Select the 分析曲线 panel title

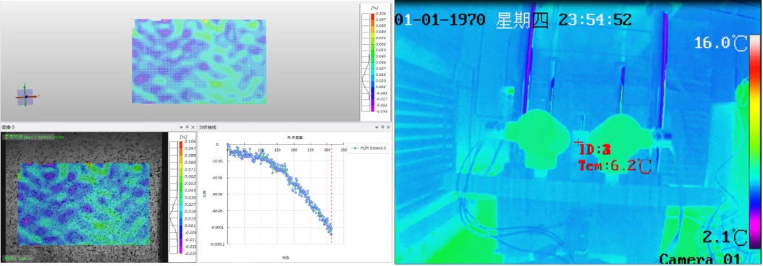coord(207,127)
